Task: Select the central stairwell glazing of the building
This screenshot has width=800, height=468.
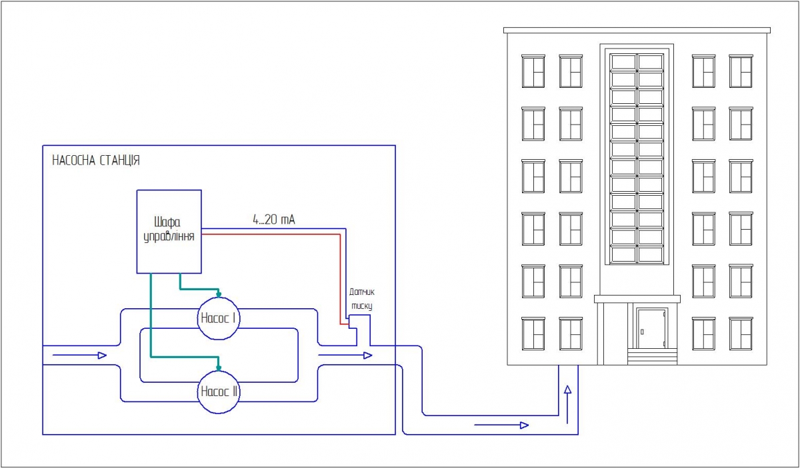Action: click(x=637, y=158)
